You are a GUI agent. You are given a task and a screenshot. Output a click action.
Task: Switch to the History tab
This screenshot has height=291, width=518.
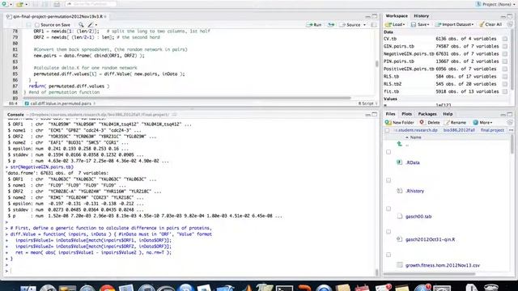421,16
